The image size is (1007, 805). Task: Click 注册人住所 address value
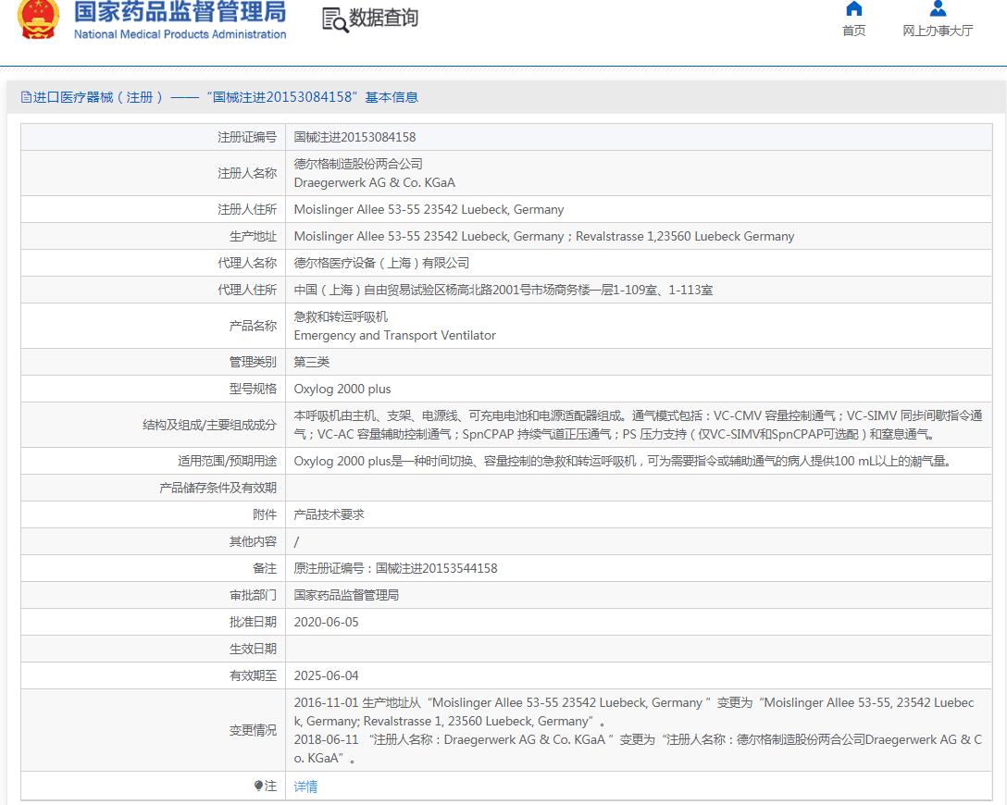click(429, 209)
